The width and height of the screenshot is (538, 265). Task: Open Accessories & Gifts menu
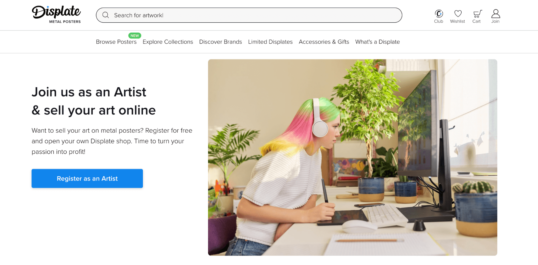coord(324,42)
